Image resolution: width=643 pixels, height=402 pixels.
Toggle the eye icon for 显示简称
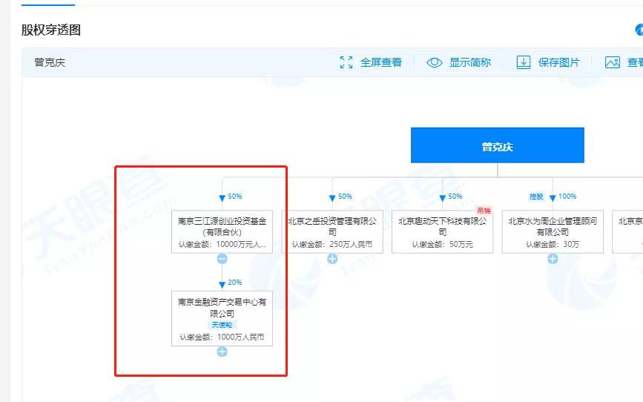435,62
